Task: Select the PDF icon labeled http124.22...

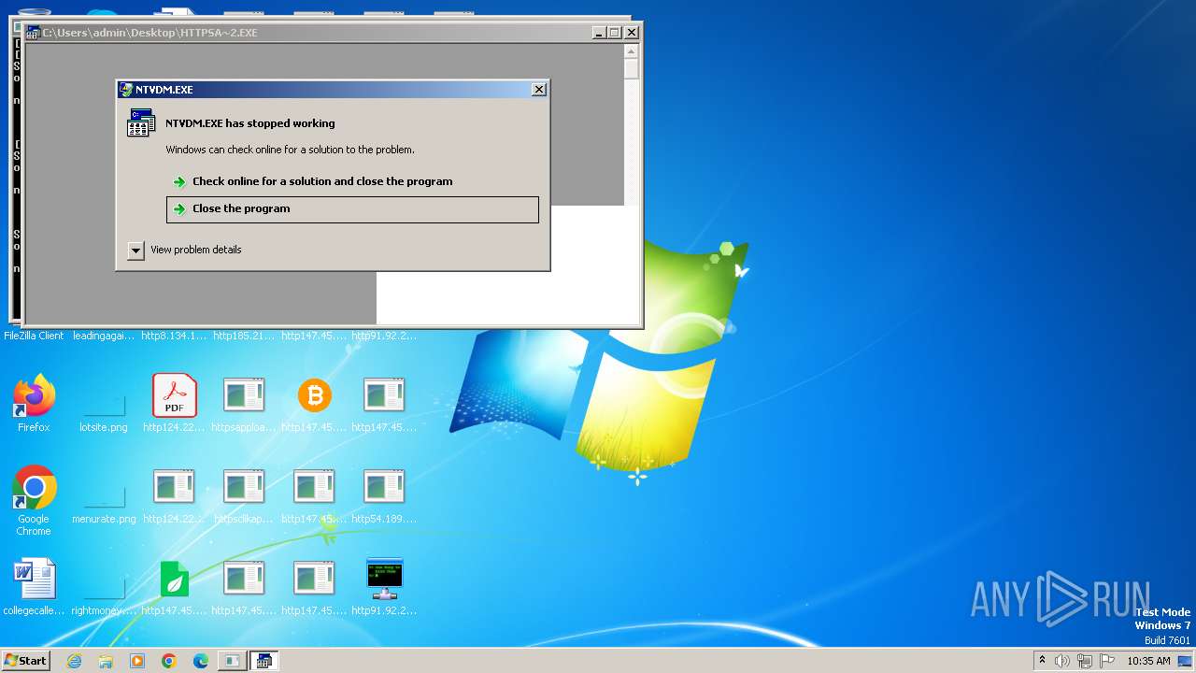Action: point(174,405)
